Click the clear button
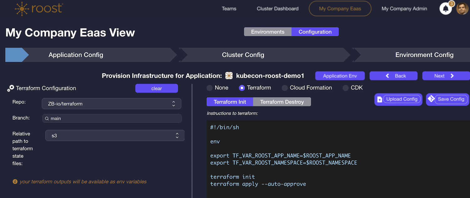Image resolution: width=470 pixels, height=198 pixels. [x=156, y=88]
